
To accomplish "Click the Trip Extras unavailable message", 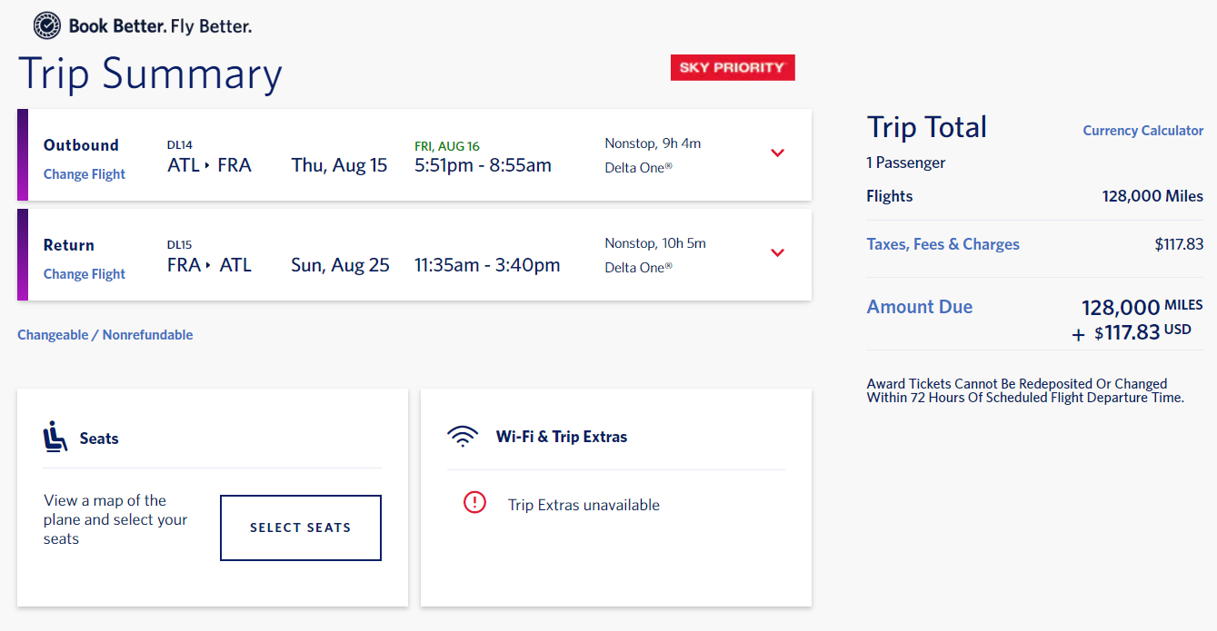I will (x=584, y=505).
